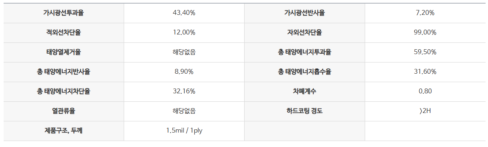Select the 1.5mil / 1ply value

point(184,131)
